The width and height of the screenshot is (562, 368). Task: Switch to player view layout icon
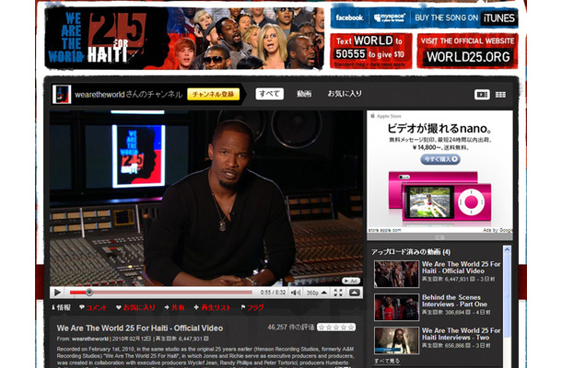(x=482, y=95)
